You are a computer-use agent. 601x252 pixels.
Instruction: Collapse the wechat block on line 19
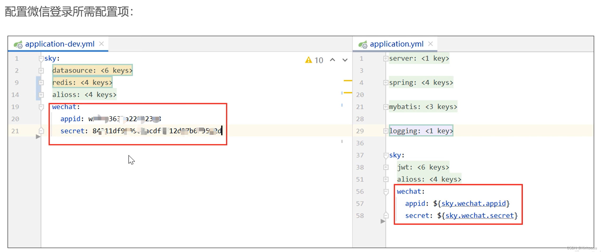pos(41,107)
